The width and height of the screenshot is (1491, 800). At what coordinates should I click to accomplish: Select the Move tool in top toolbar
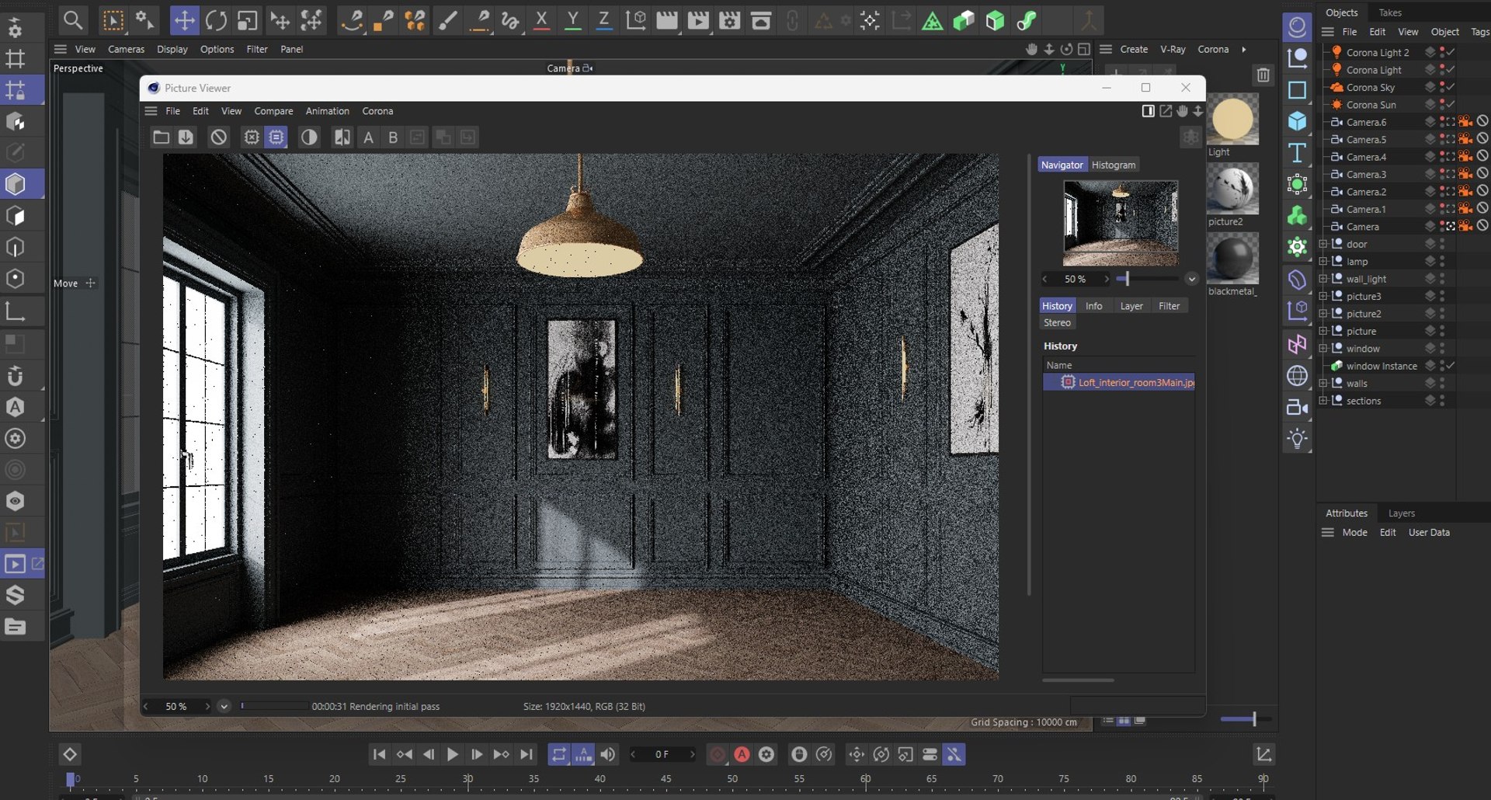(x=184, y=20)
